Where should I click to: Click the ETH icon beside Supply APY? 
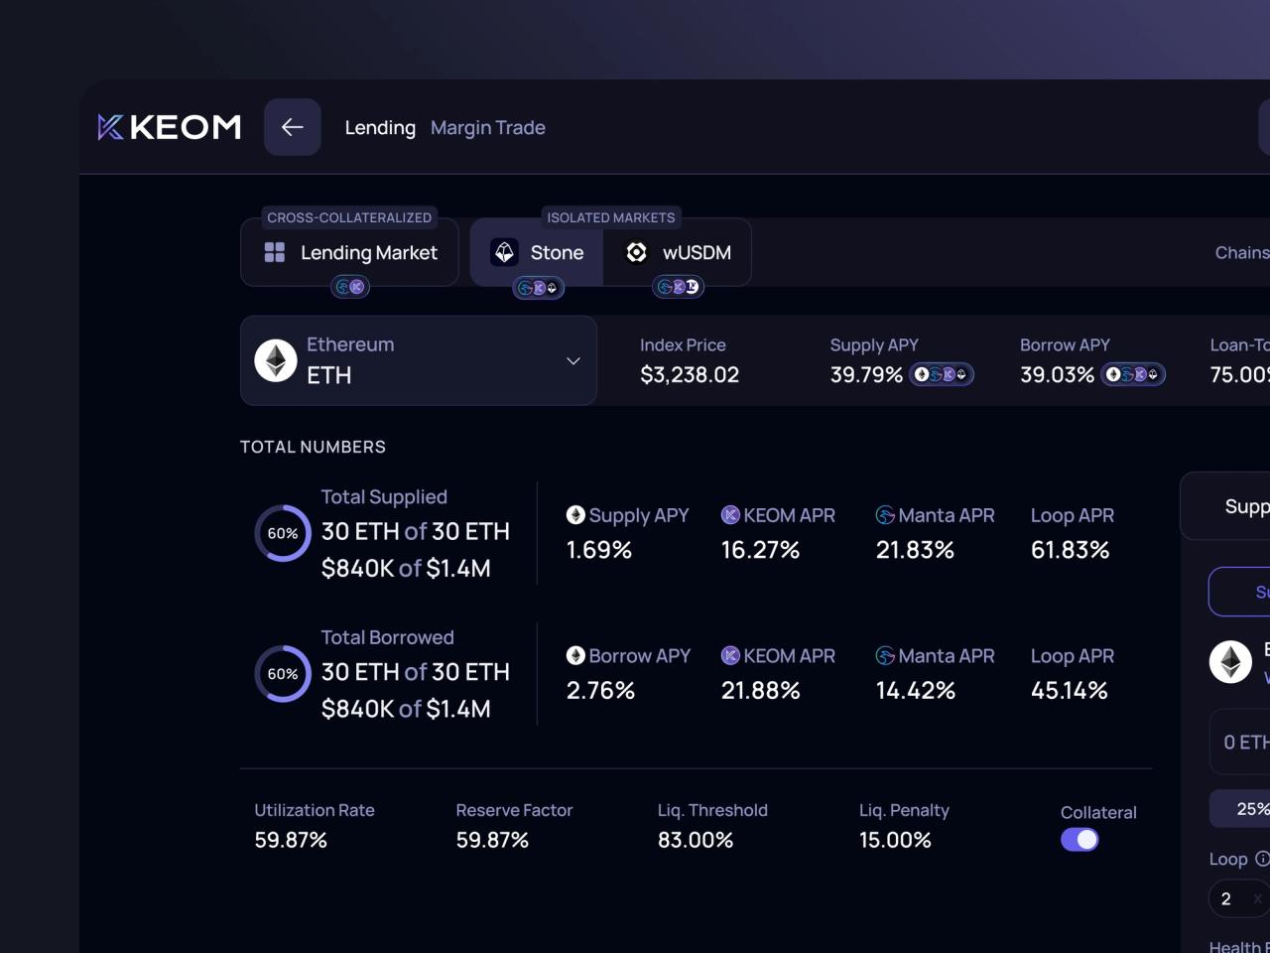pos(575,515)
